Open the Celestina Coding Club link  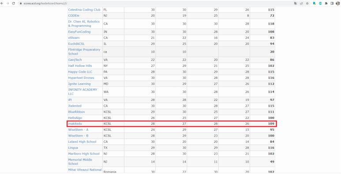tap(84, 10)
